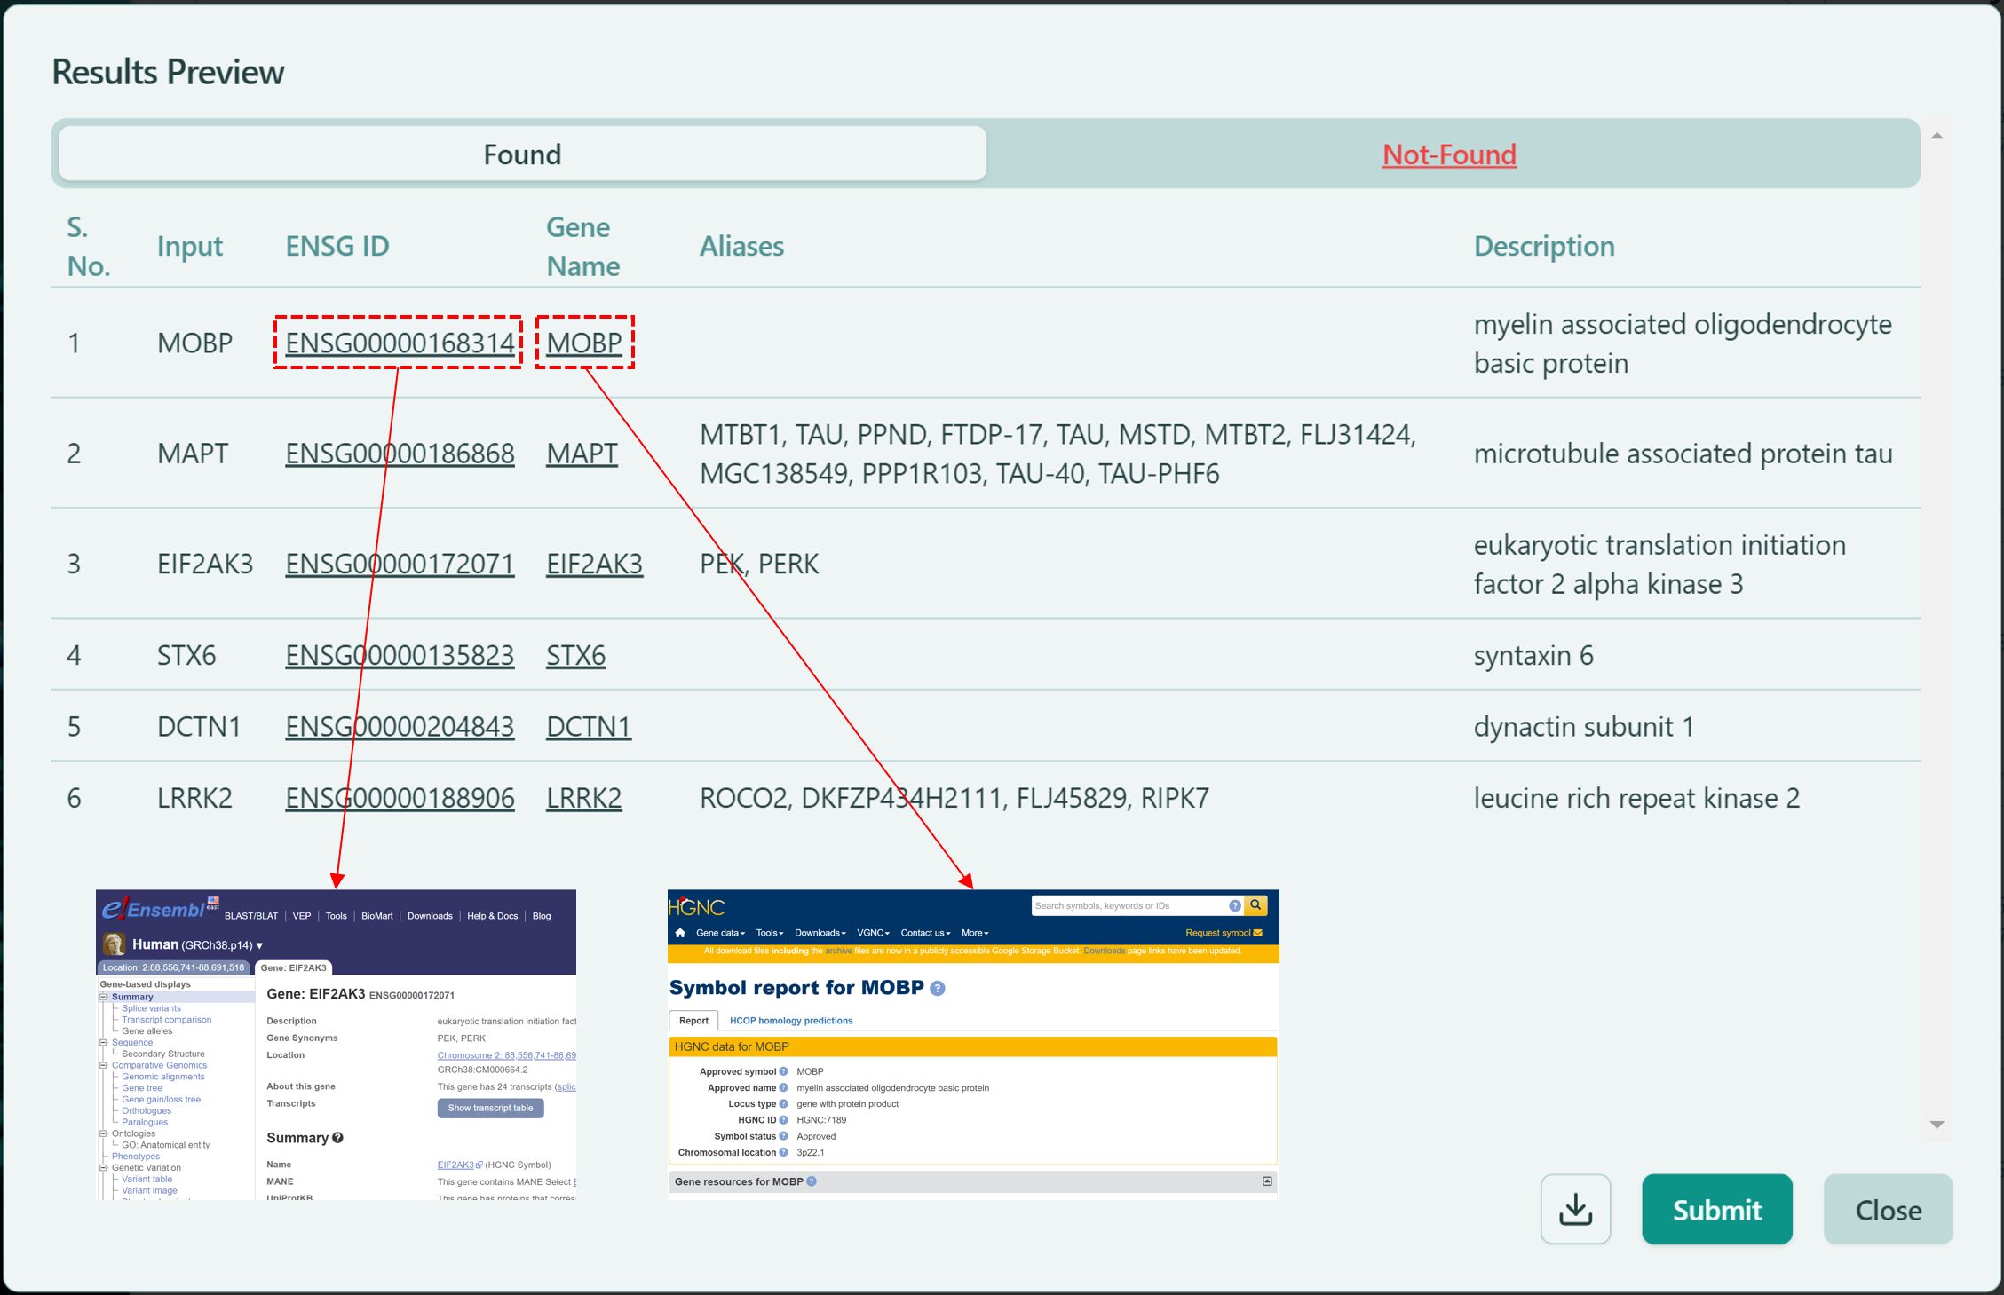The width and height of the screenshot is (2004, 1295).
Task: Click the scroll down arrow
Action: pyautogui.click(x=1937, y=1125)
